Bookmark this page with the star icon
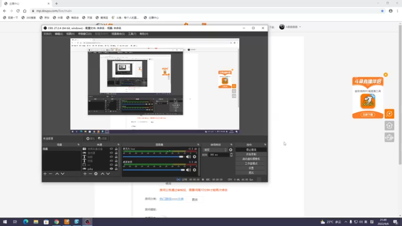This screenshot has height=226, width=402. (x=382, y=11)
